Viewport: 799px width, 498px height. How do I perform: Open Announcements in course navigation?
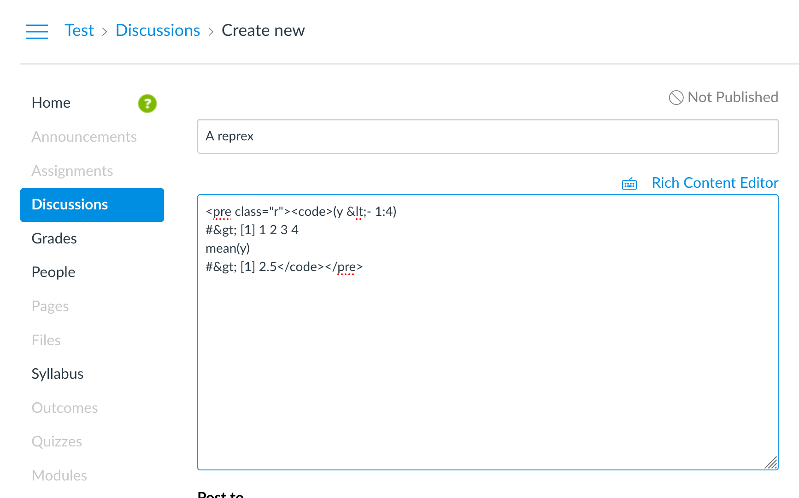tap(84, 137)
